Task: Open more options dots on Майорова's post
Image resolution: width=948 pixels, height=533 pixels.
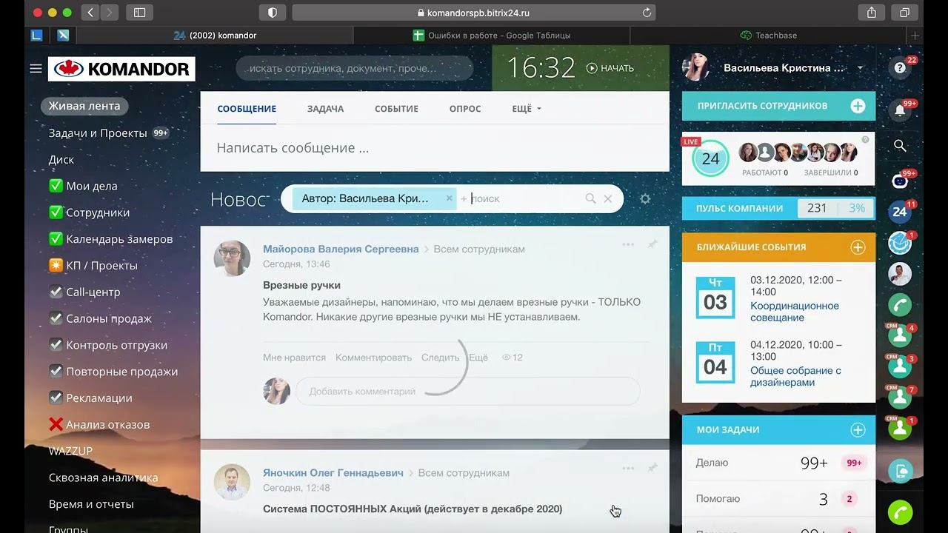Action: click(x=628, y=244)
